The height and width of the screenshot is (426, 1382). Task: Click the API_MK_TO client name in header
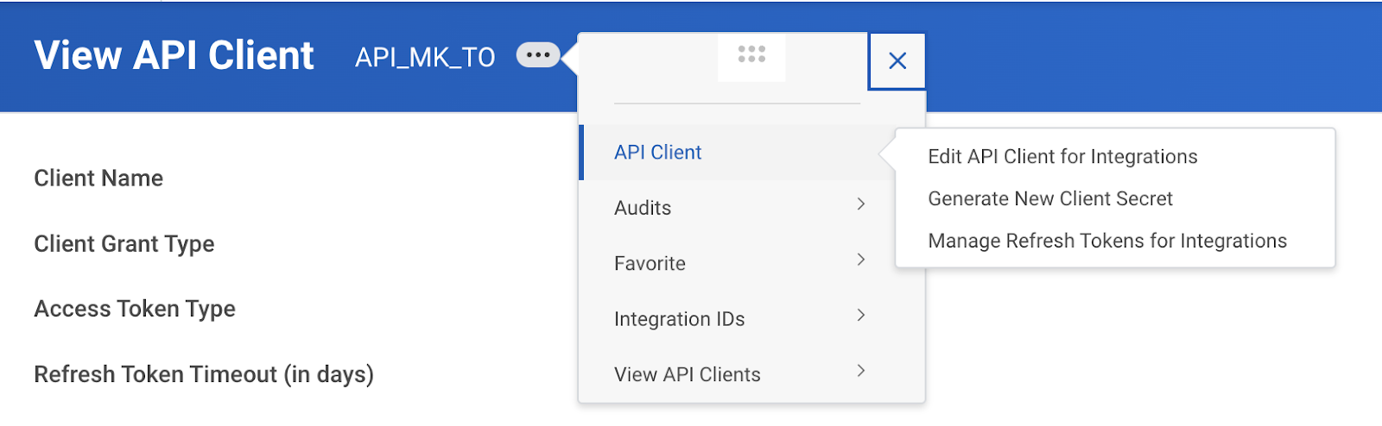[x=425, y=58]
